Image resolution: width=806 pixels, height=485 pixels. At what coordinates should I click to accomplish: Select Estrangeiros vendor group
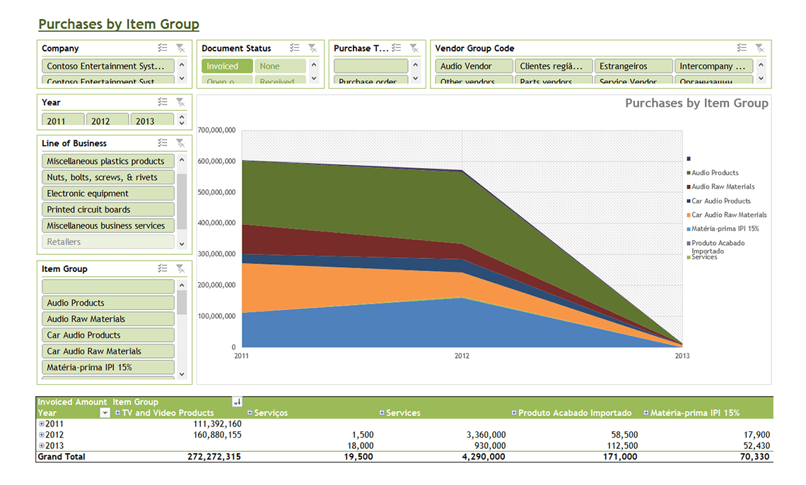coord(633,66)
